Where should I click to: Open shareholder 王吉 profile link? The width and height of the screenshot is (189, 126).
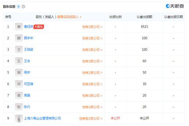27,61
